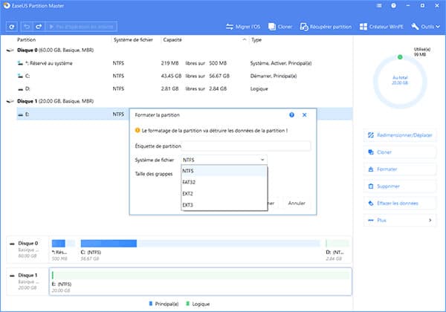446x312 pixels.
Task: Click Redimensionner/Déplacer in the right panel
Action: (400, 135)
